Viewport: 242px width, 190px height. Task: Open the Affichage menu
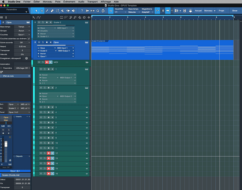pos(106,2)
